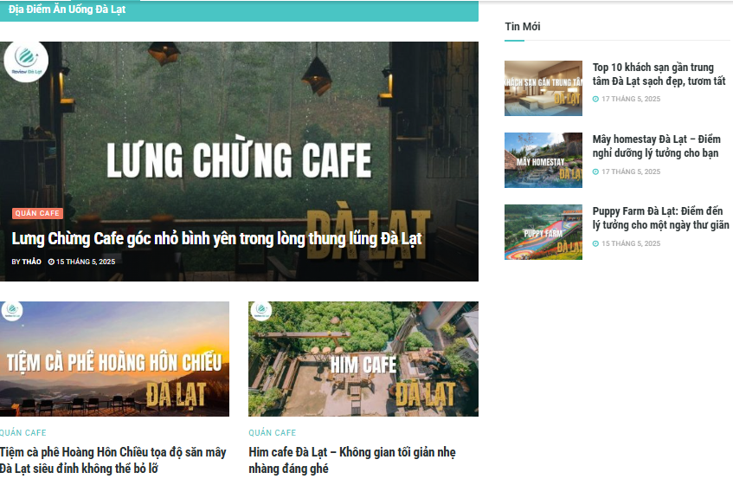Click the logo badge on Hoàng Hôn Chiều image
733x479 pixels.
pyautogui.click(x=12, y=311)
